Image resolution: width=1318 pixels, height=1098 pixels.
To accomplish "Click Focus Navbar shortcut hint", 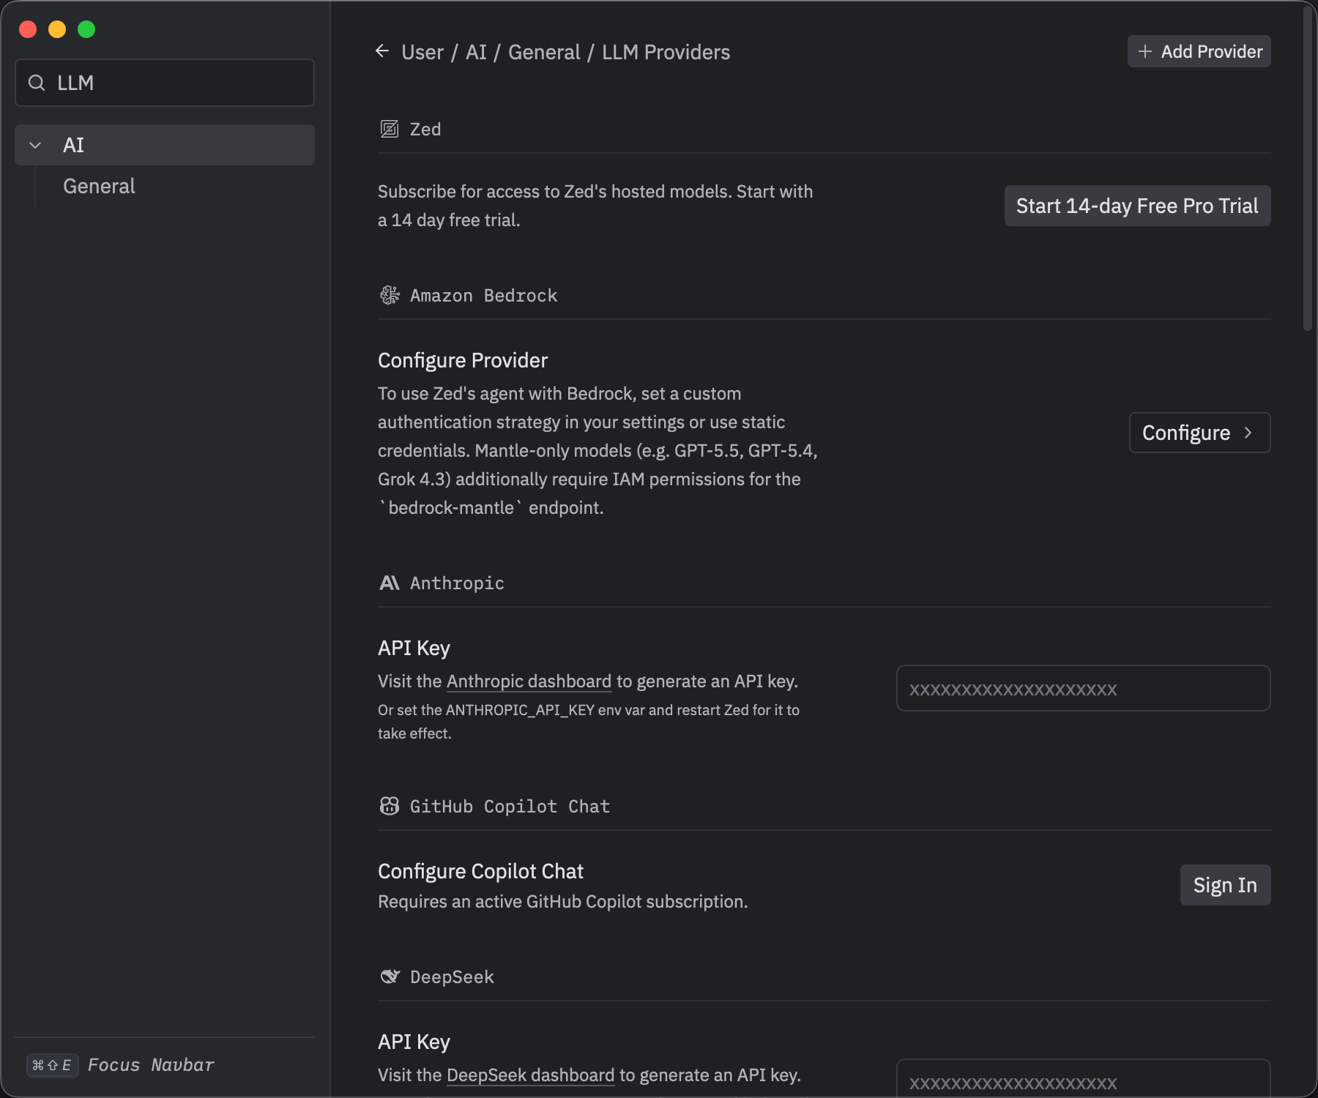I will [x=152, y=1065].
